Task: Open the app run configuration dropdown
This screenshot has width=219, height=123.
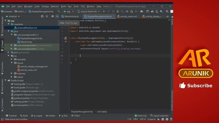Action: coord(68,11)
